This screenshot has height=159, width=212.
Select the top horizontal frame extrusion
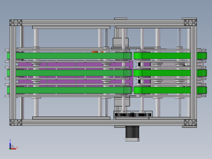103,23
